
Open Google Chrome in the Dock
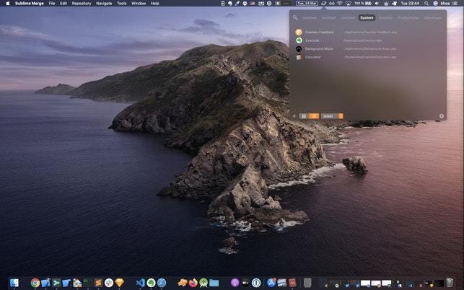coord(35,283)
